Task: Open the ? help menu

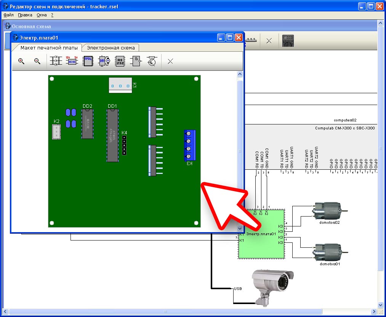Action: coord(52,15)
